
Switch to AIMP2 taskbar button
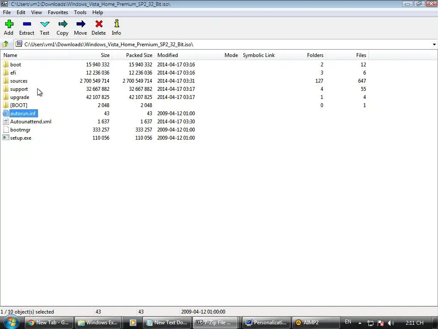tap(316, 323)
